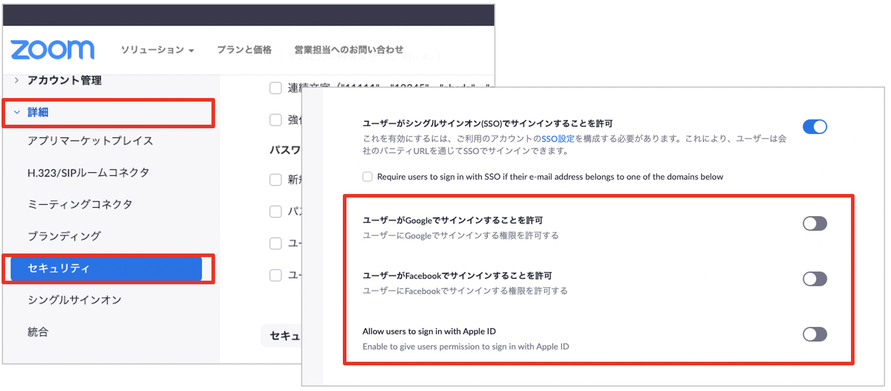
Task: Click the ユーザーがFacebookでサインインすることを許可 label
Action: point(457,276)
